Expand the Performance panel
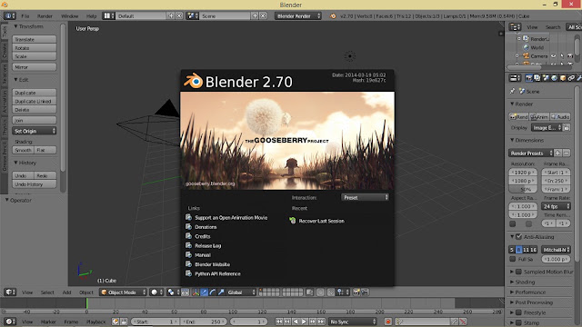Screen dimensions: 582x327 [529, 292]
